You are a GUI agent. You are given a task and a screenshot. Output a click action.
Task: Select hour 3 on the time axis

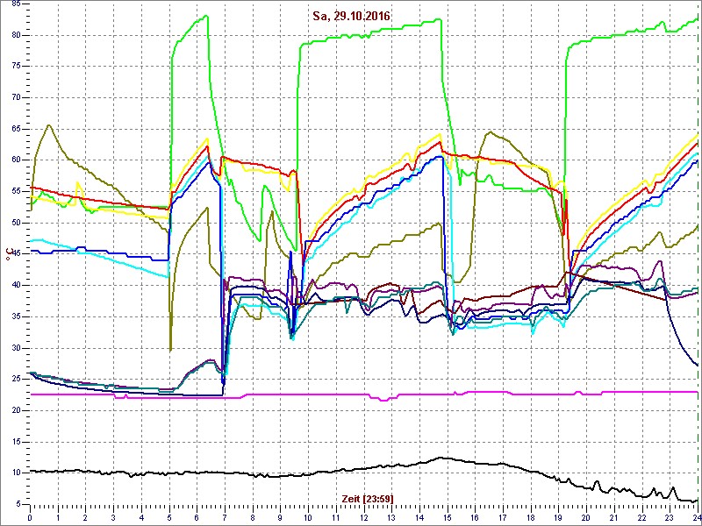click(113, 517)
